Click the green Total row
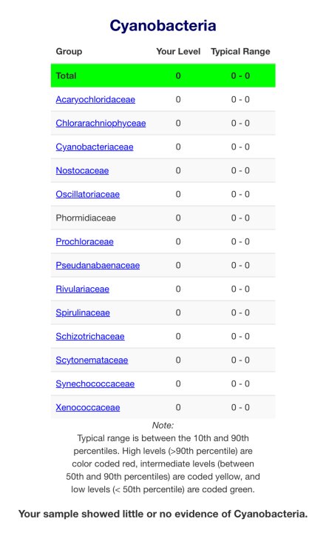The width and height of the screenshot is (326, 533). (163, 76)
